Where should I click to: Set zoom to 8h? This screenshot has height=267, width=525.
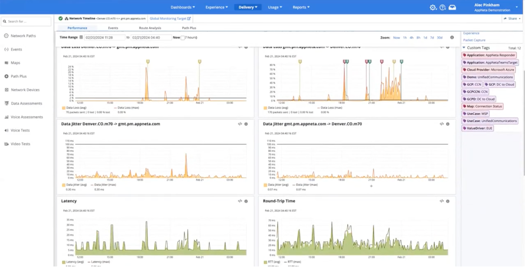[x=418, y=38]
